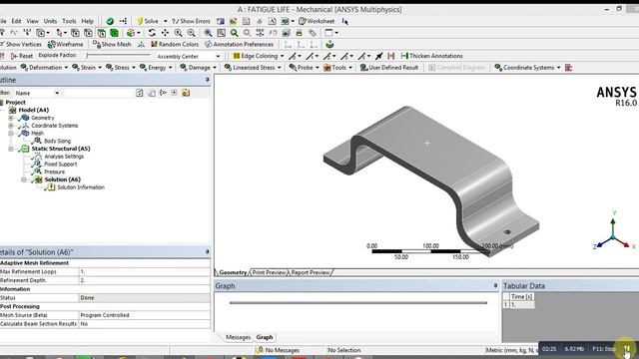Screen dimensions: 639x359
Task: Open the Solve dropdown arrow
Action: pos(165,21)
